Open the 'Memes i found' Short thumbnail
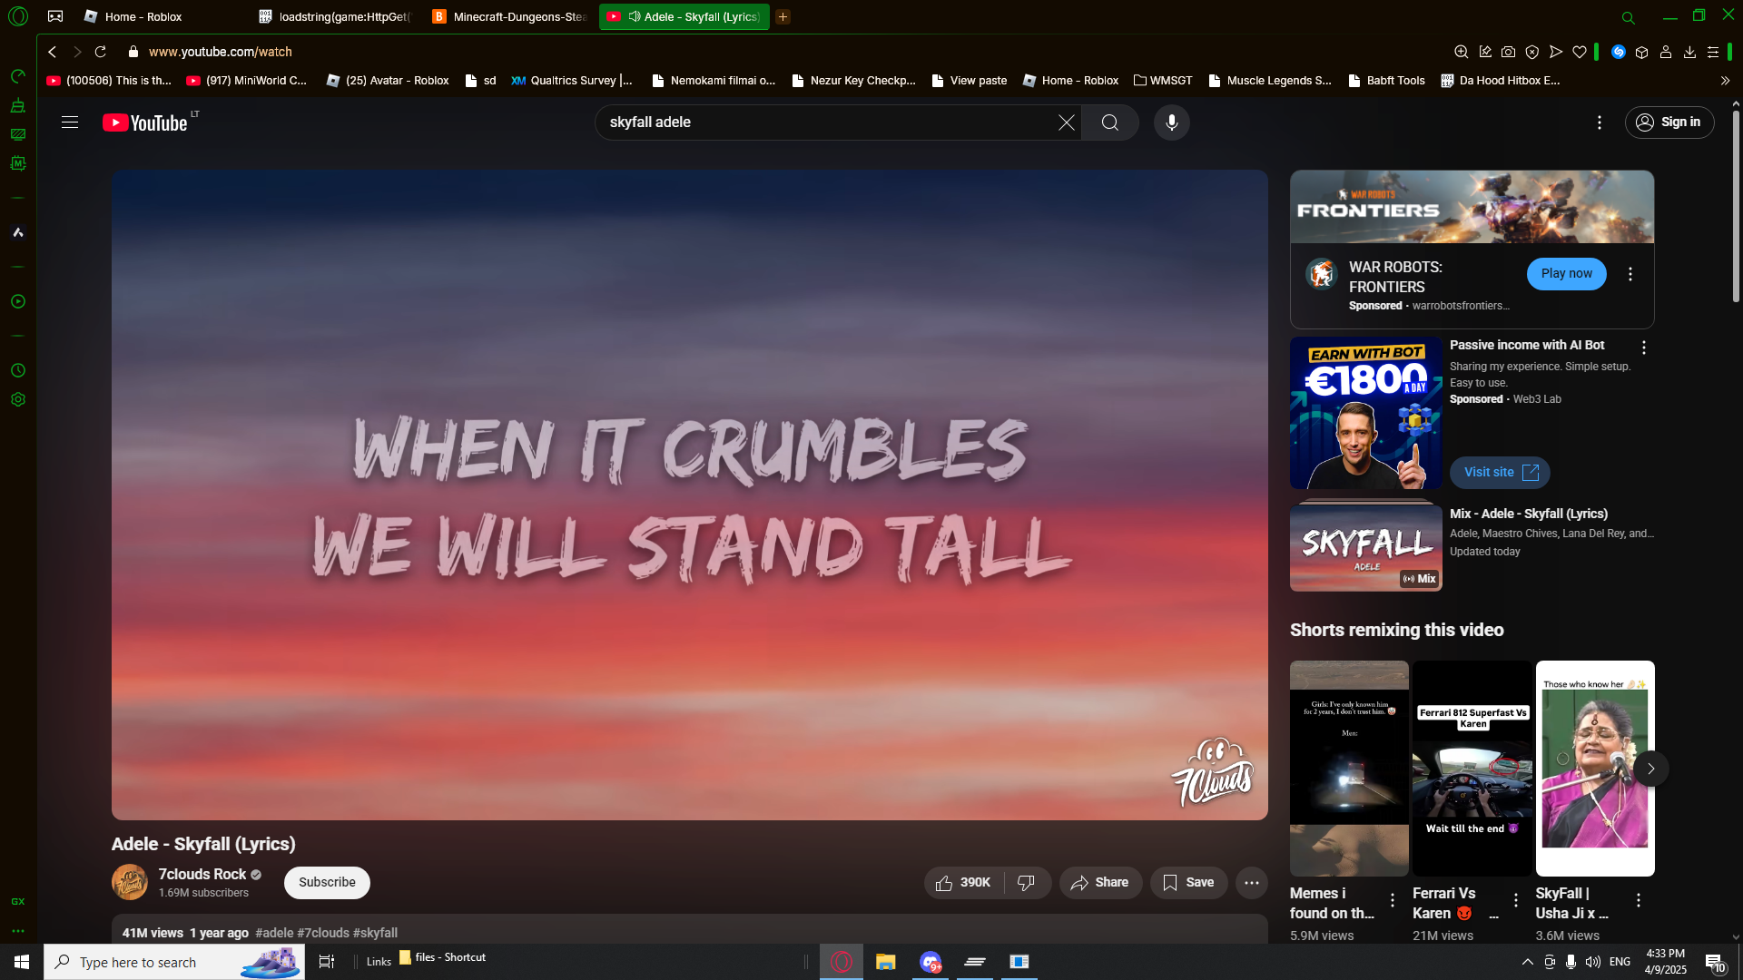The height and width of the screenshot is (980, 1743). coord(1349,768)
